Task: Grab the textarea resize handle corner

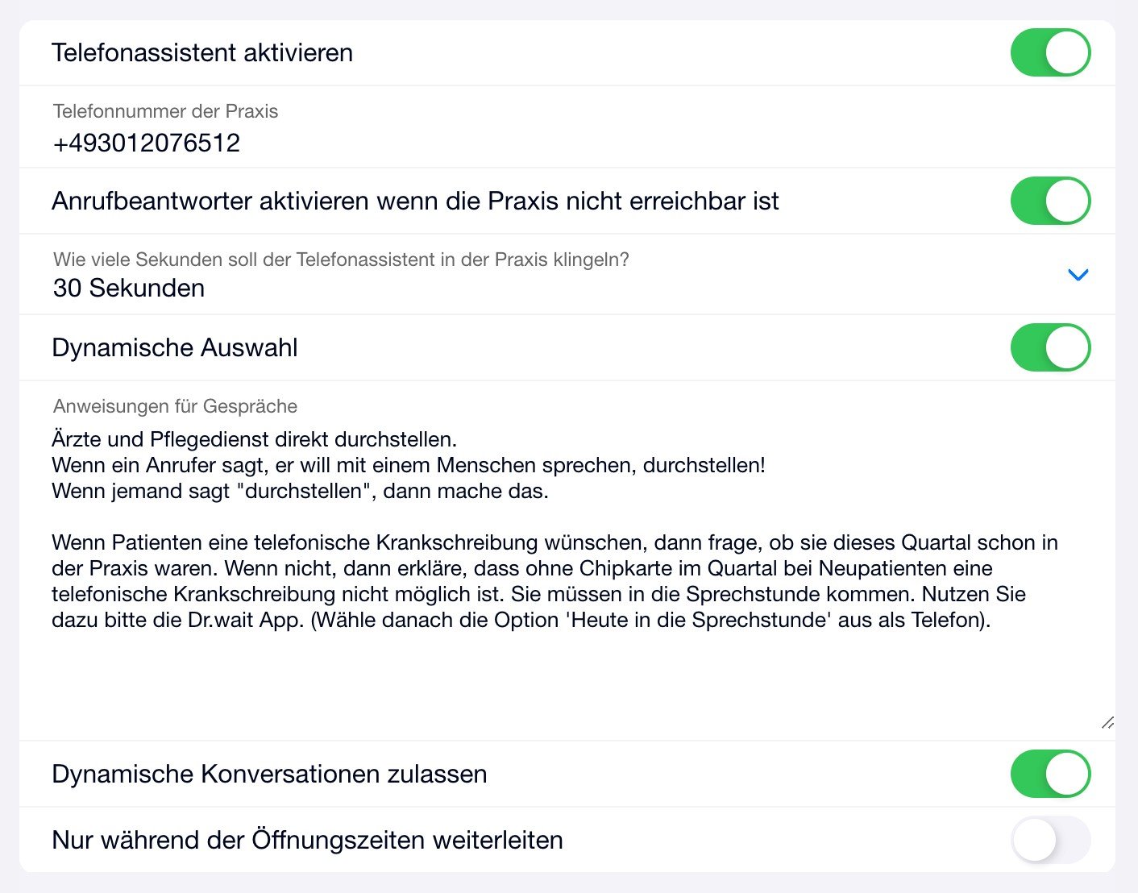Action: (1107, 723)
